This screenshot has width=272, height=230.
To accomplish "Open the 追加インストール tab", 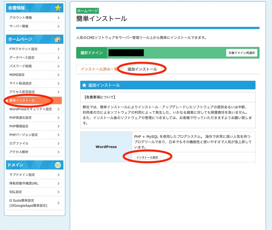I will click(x=142, y=69).
